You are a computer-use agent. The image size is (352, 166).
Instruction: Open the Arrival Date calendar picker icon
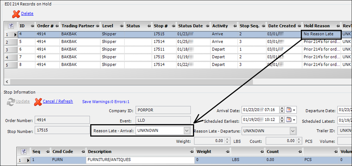click(x=289, y=110)
